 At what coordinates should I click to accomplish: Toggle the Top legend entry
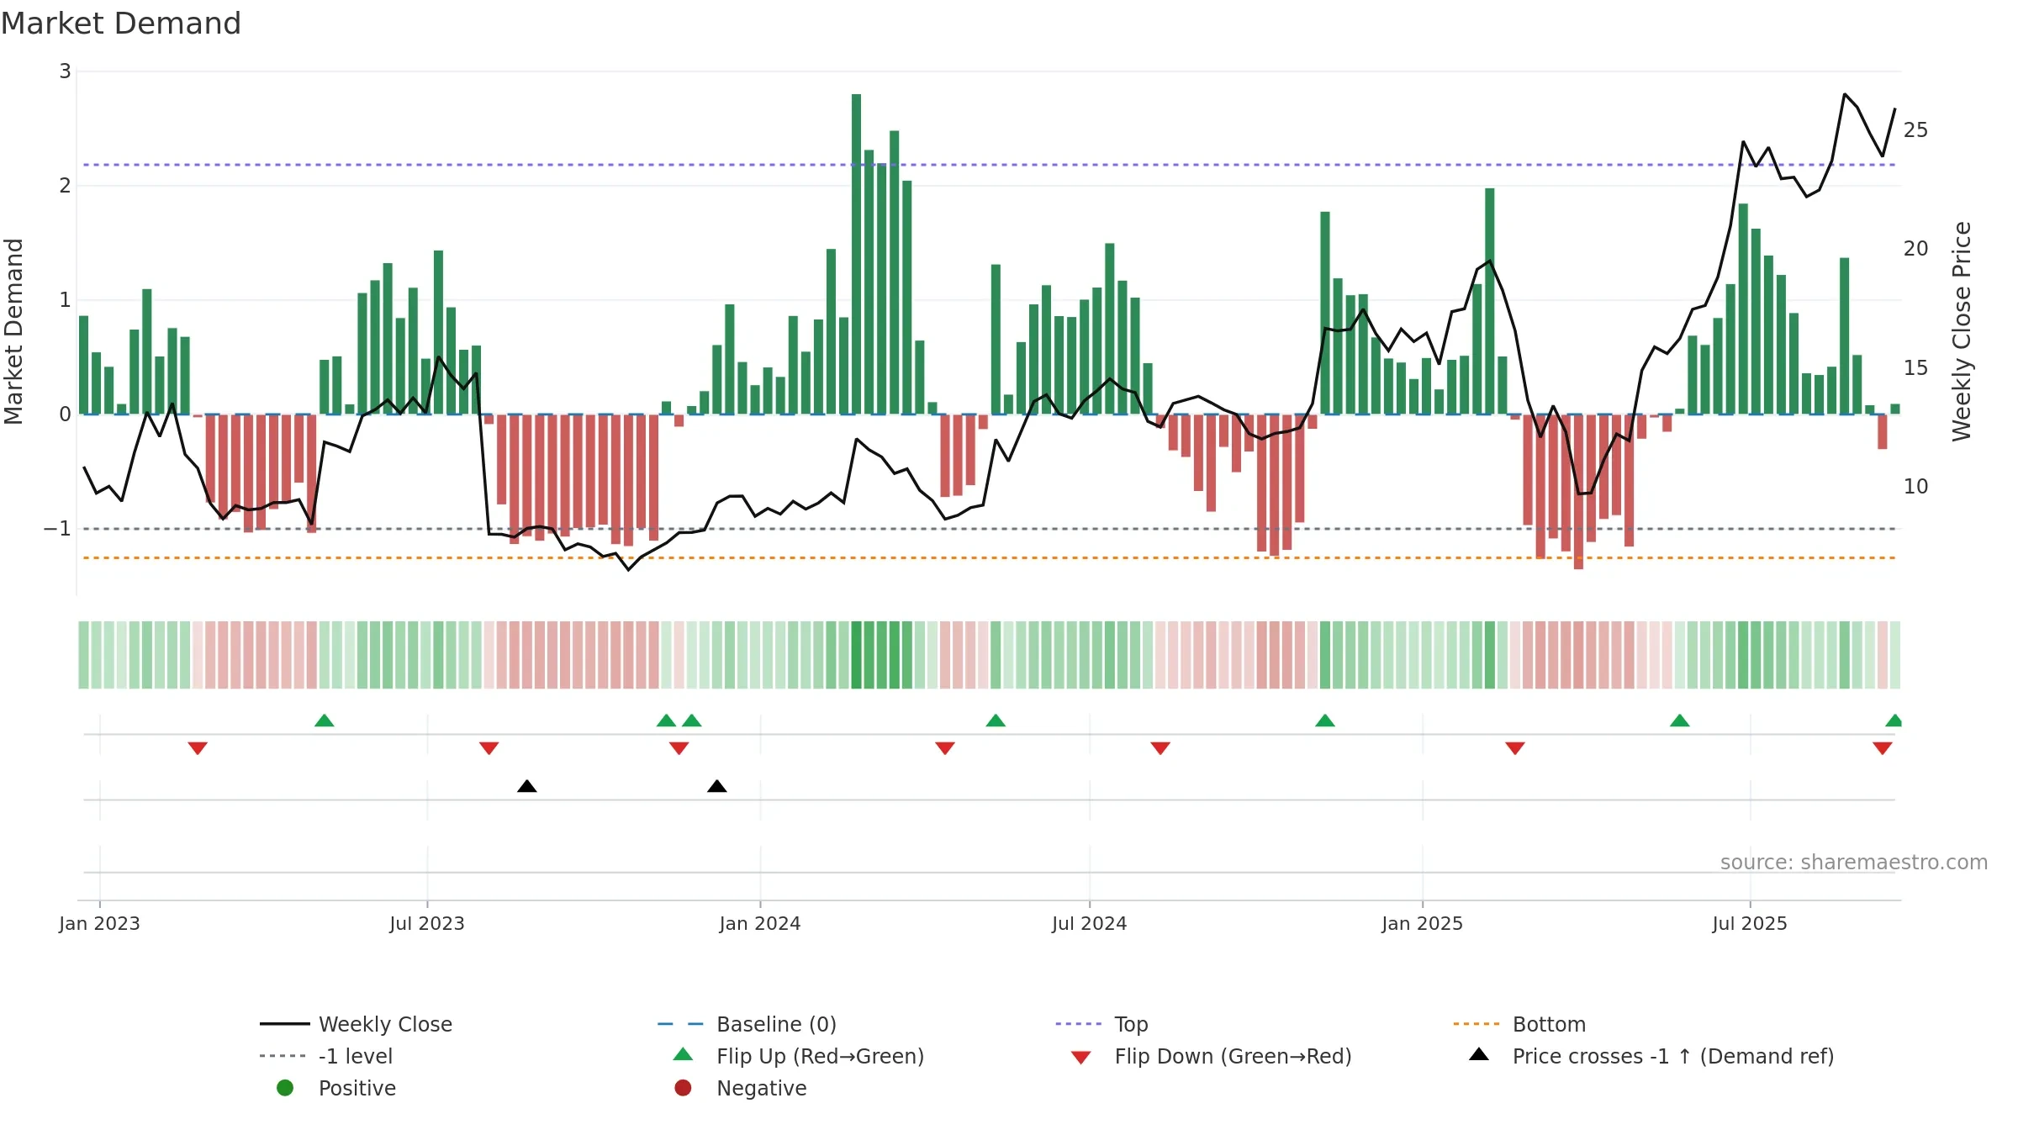tap(1101, 1024)
